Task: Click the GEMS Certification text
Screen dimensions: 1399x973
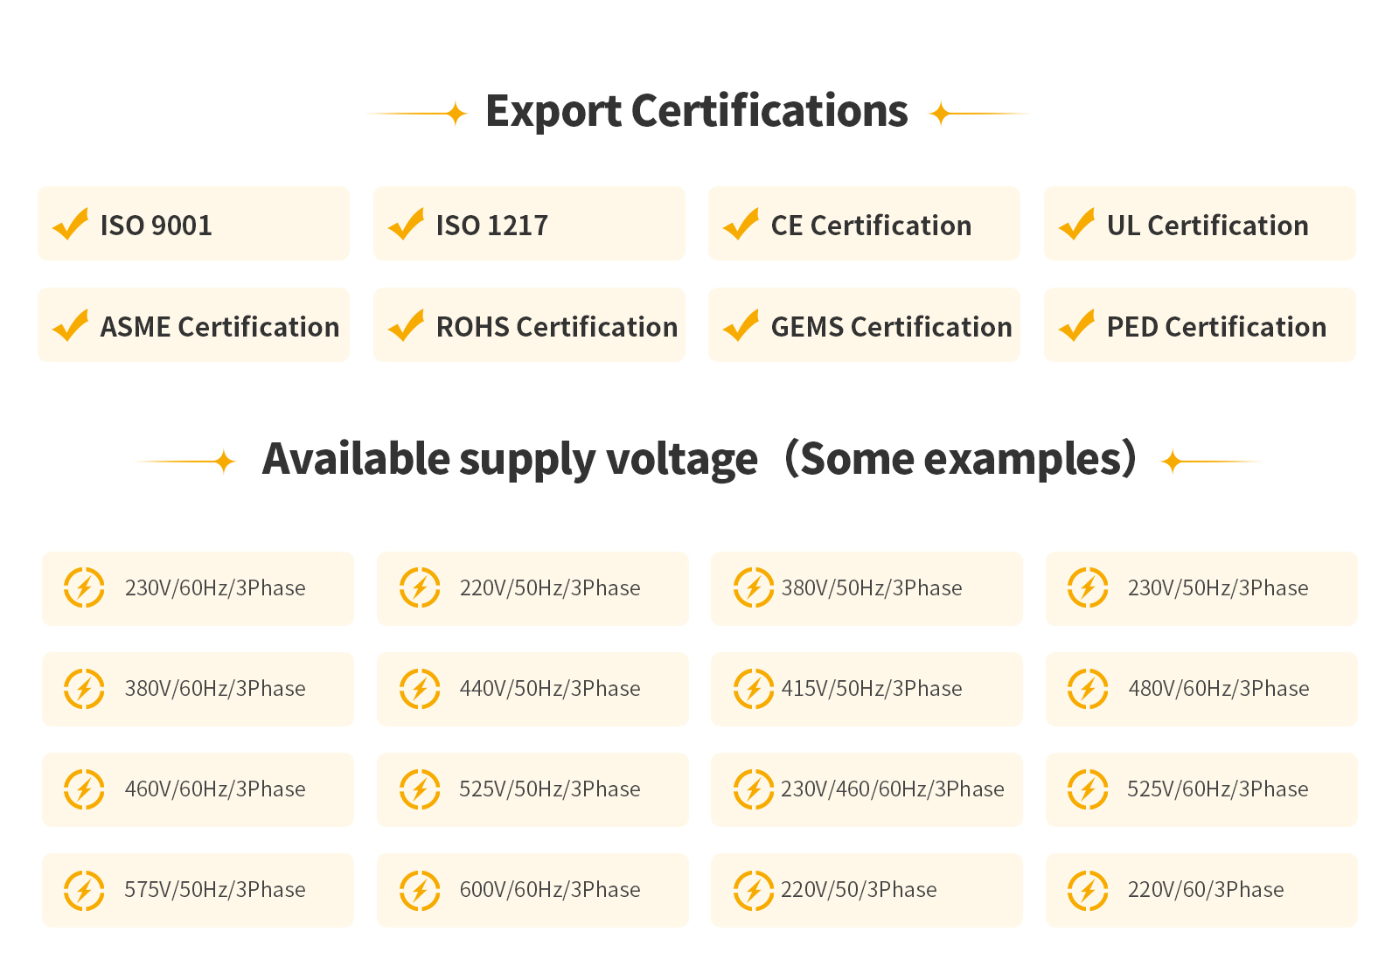Action: pos(891,327)
